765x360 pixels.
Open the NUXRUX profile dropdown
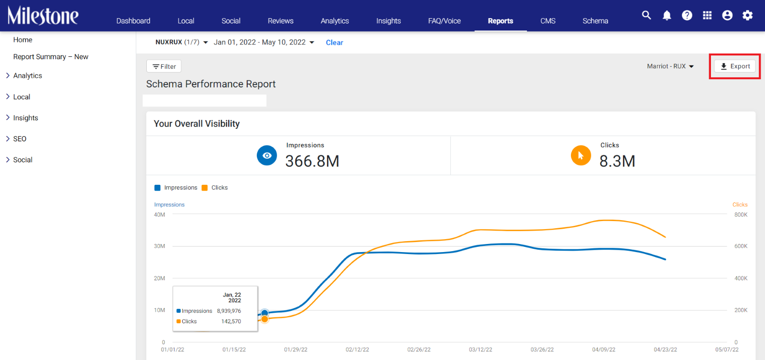click(x=182, y=42)
